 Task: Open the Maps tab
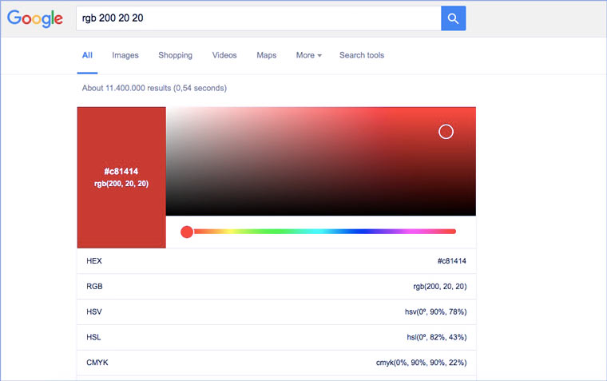coord(266,55)
